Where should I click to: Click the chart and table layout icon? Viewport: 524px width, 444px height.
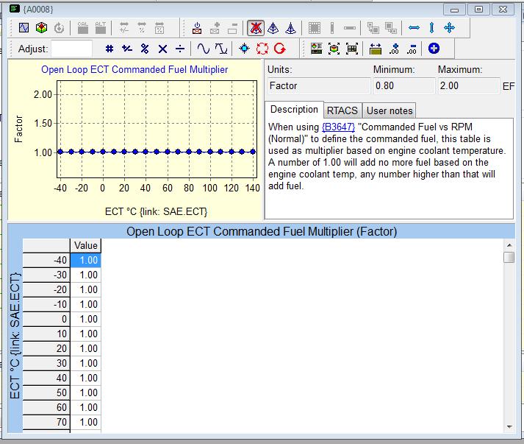click(317, 49)
